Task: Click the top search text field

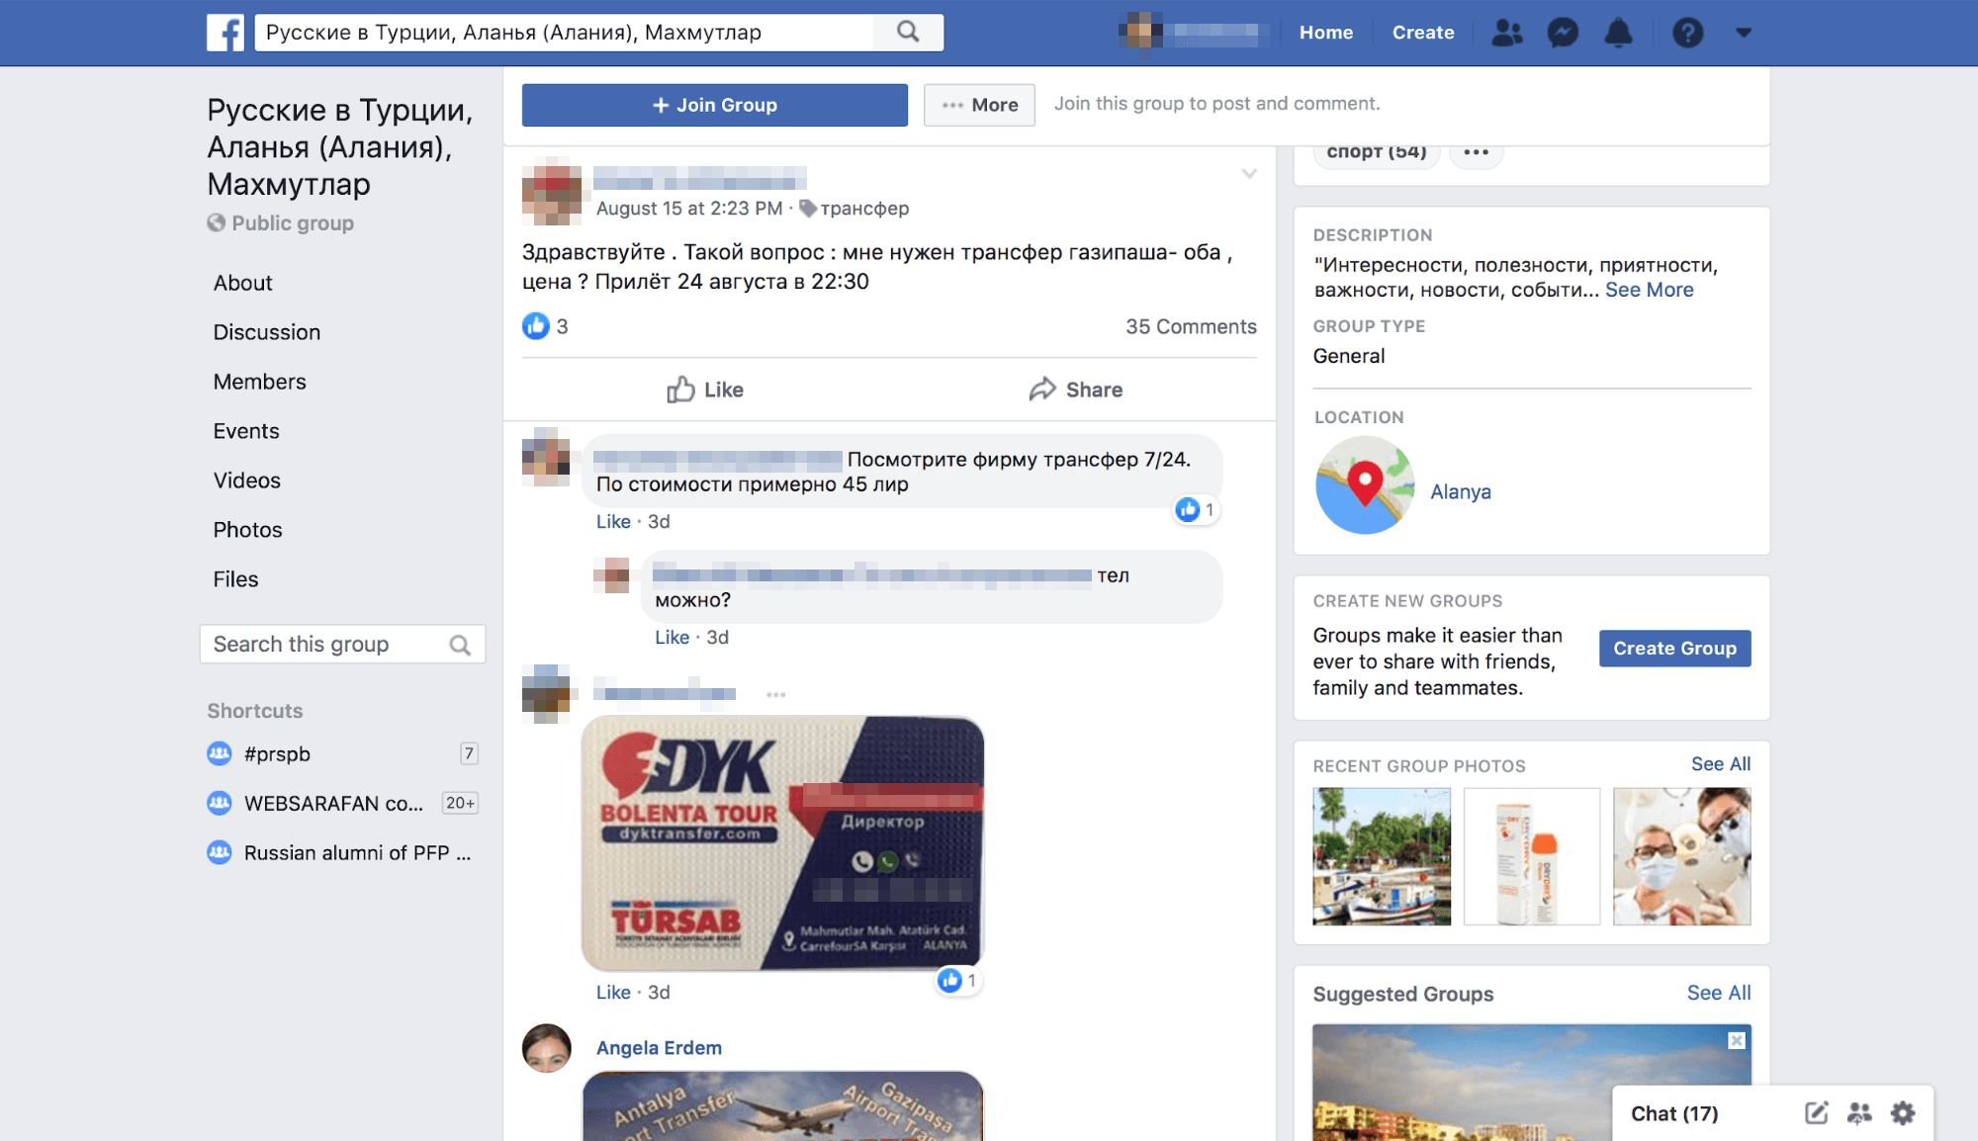Action: click(564, 33)
